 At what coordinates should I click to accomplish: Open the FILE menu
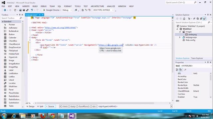(x=3, y=6)
